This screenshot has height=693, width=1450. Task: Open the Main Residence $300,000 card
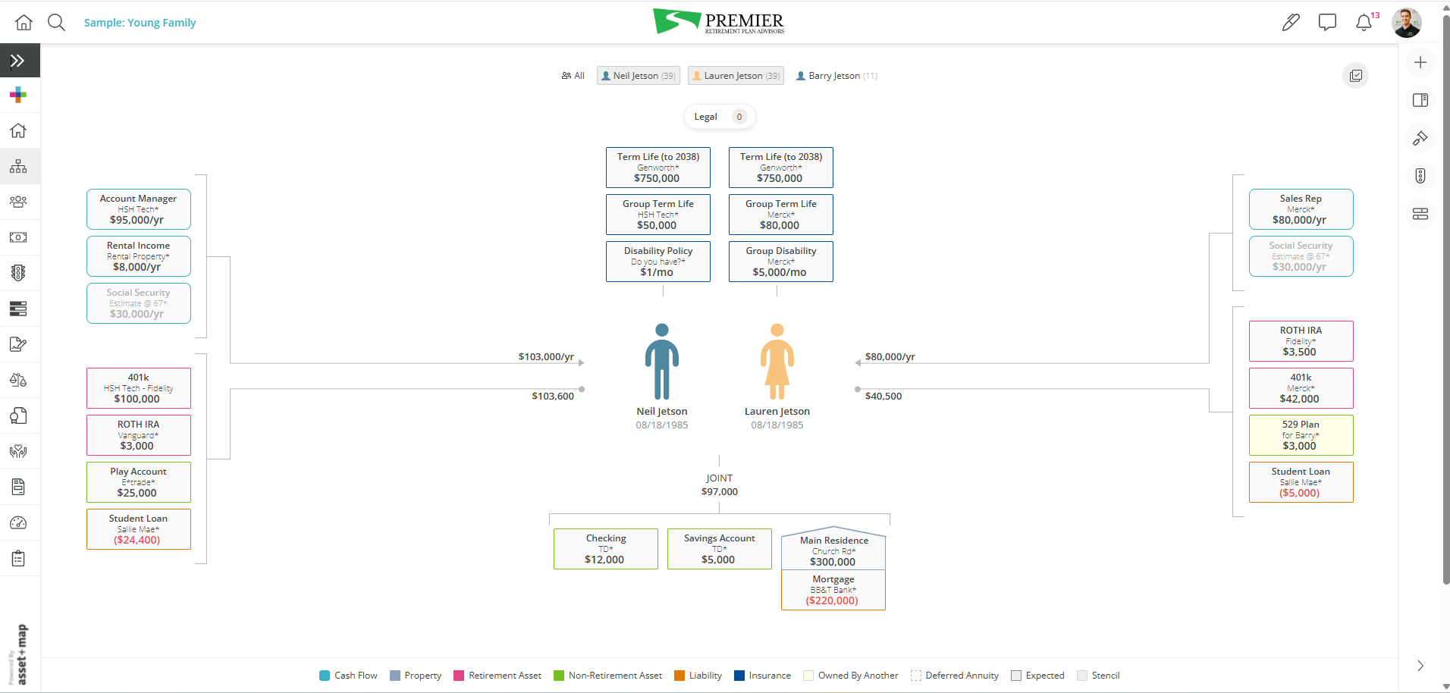(x=833, y=548)
